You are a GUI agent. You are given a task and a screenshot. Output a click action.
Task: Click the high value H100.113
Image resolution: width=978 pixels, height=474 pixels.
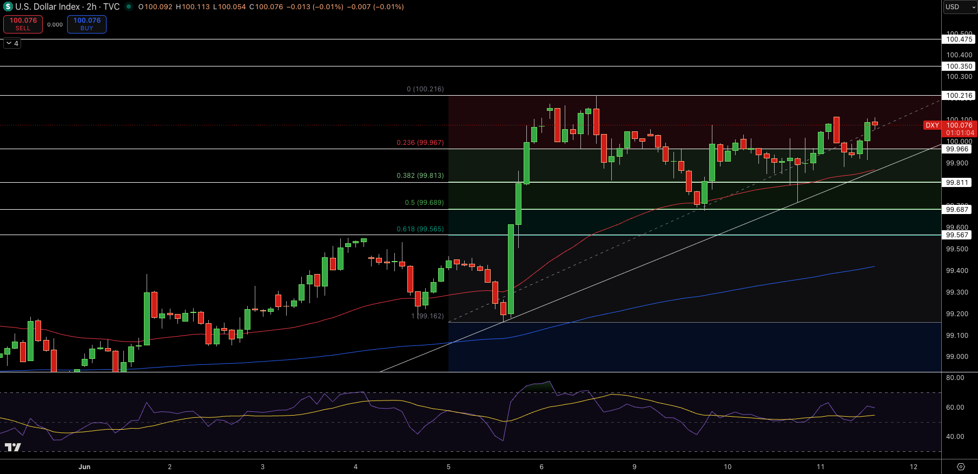[x=193, y=7]
